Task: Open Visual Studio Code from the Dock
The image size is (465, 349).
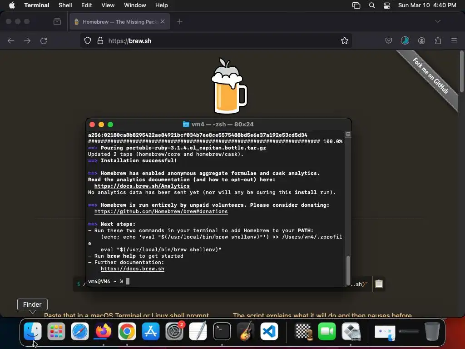Action: 269,331
